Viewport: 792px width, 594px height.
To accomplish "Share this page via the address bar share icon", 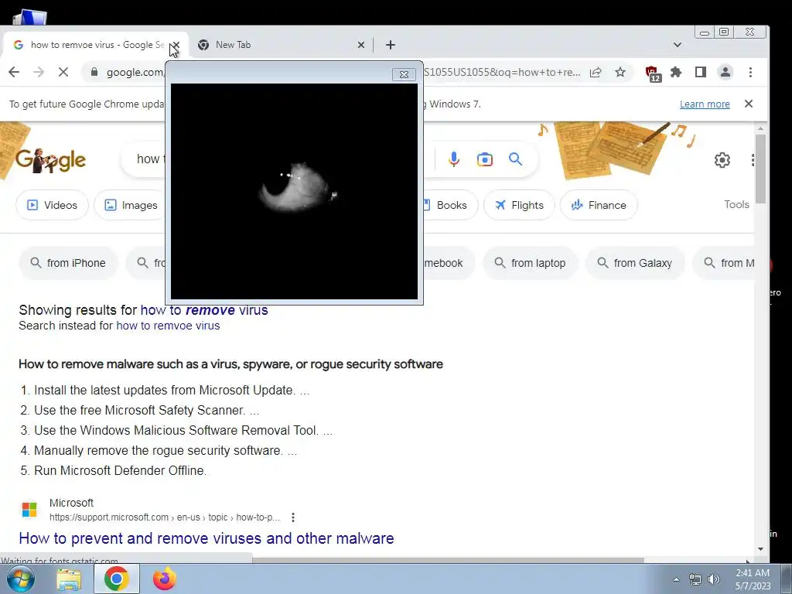I will (x=596, y=72).
